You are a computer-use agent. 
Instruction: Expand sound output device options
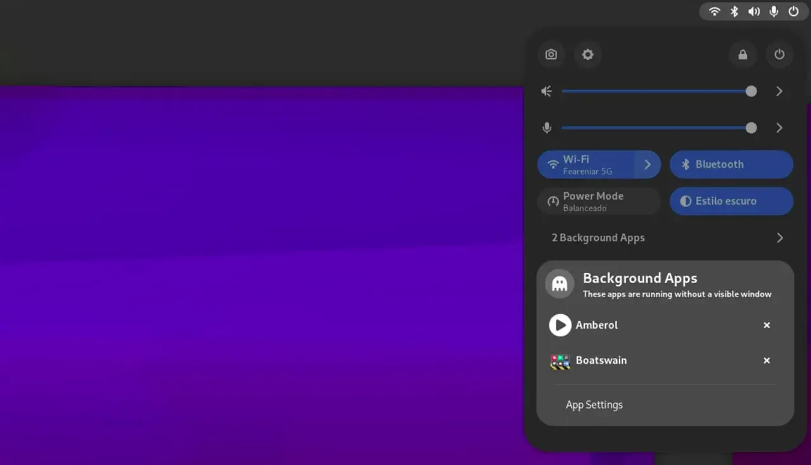click(779, 91)
